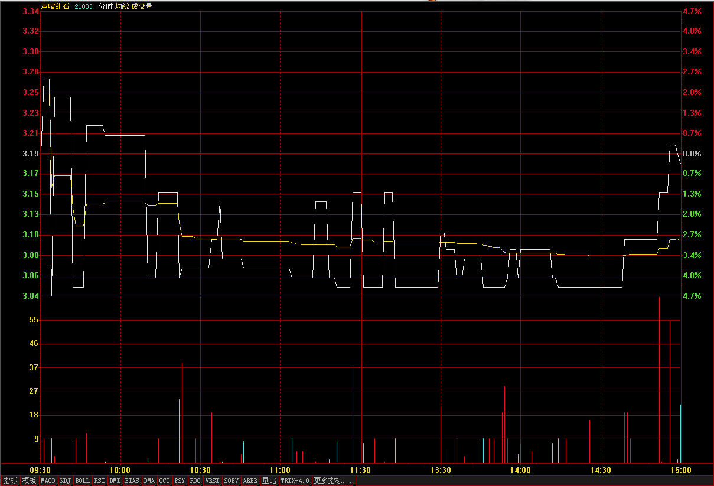This screenshot has width=714, height=486.
Task: Click the 0.0% change axis label
Action: 692,154
